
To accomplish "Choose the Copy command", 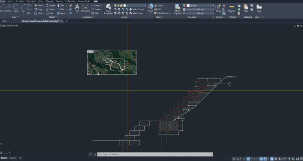I will (38, 9).
